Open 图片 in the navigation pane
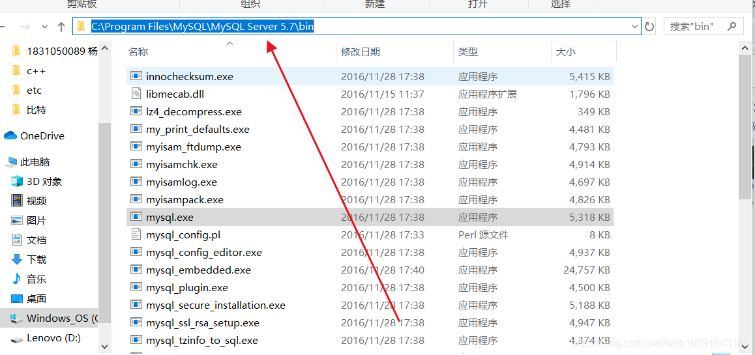755x355 pixels. pos(37,220)
